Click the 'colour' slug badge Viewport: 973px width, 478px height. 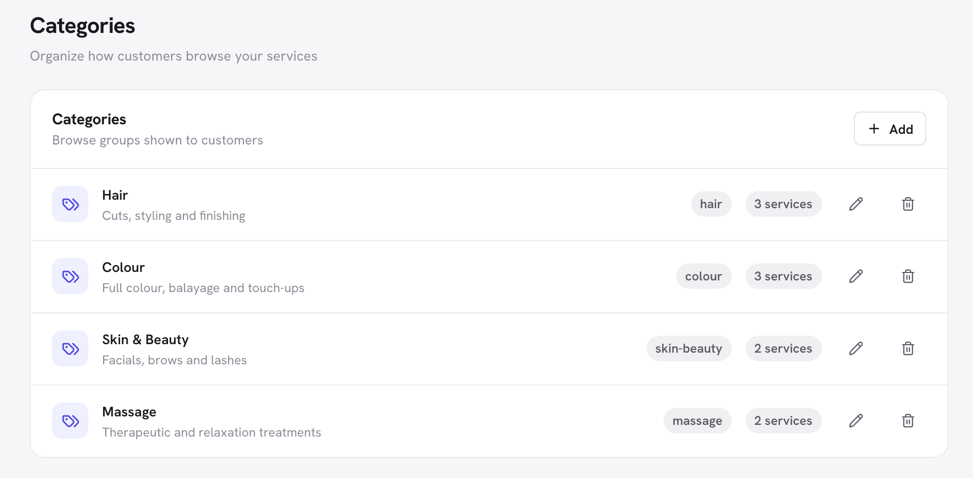point(704,276)
